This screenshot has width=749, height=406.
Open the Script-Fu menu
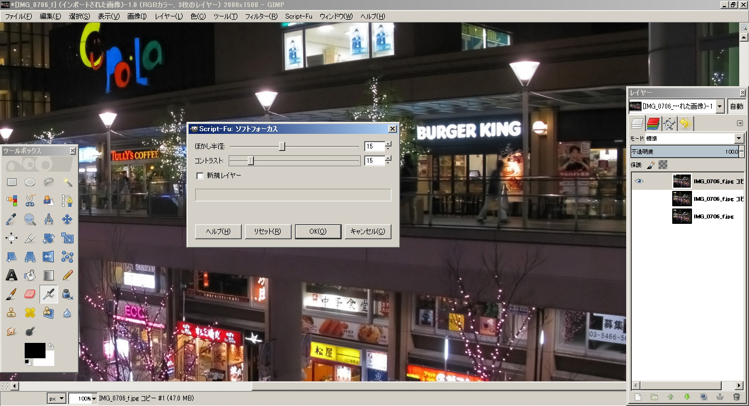click(298, 16)
